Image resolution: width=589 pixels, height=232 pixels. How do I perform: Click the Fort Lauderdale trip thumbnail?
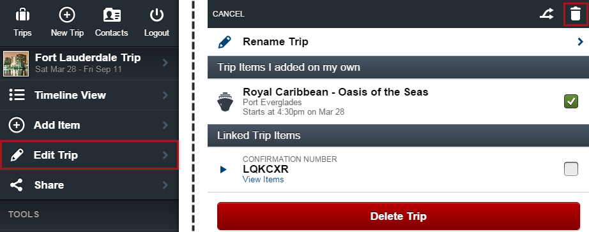tap(16, 64)
